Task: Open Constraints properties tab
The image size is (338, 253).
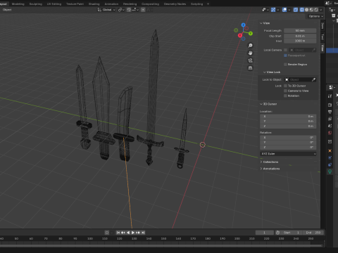Action: point(330,164)
